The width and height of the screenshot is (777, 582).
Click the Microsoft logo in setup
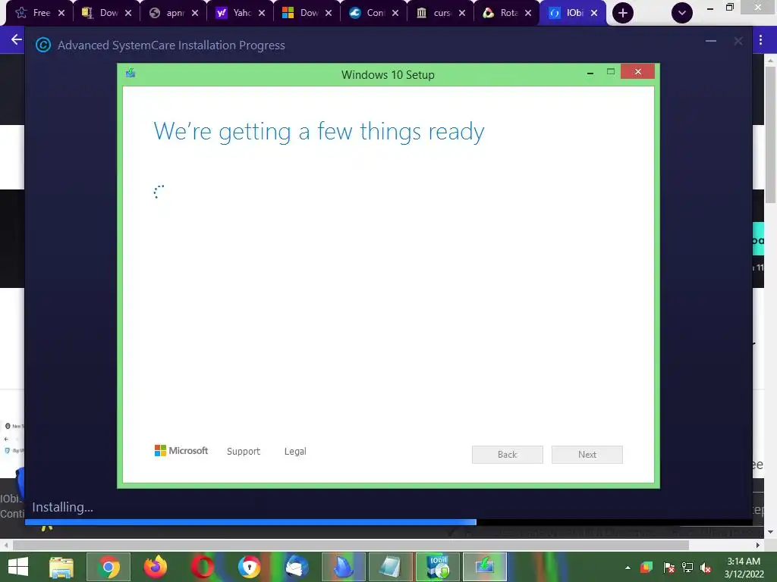(x=181, y=450)
